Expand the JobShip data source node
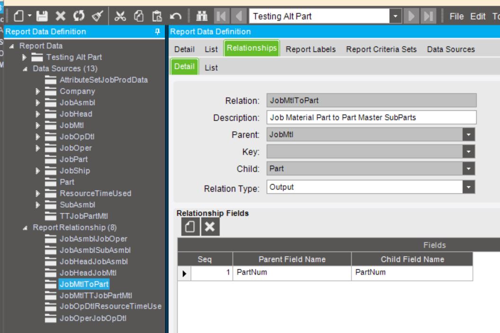The image size is (500, 333). [x=37, y=171]
